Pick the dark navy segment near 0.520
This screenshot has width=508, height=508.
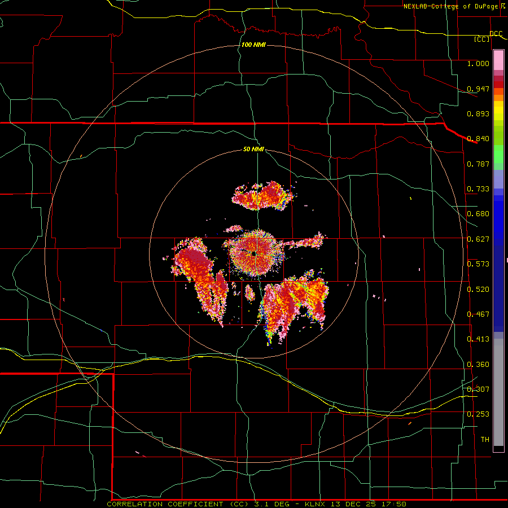click(x=498, y=288)
